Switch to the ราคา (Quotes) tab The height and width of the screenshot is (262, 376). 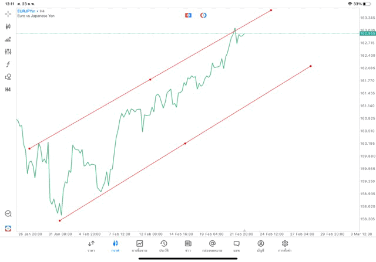(x=91, y=246)
